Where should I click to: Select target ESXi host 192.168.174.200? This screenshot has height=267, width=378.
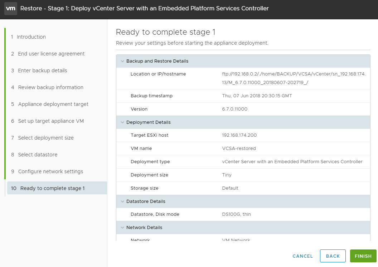[239, 135]
